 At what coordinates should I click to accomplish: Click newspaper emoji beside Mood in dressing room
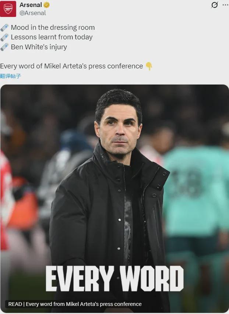coord(4,28)
